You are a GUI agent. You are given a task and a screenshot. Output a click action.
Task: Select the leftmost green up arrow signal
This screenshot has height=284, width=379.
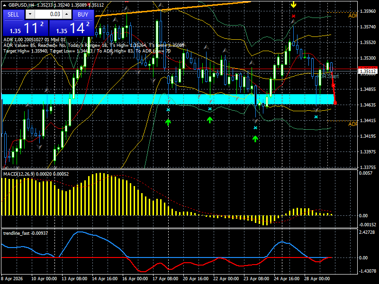pyautogui.click(x=168, y=122)
